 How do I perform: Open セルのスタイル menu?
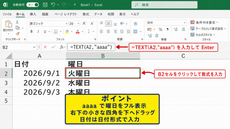coord(202,35)
